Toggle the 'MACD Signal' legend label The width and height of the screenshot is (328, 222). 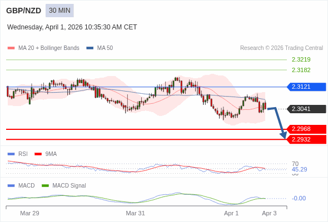(x=69, y=186)
